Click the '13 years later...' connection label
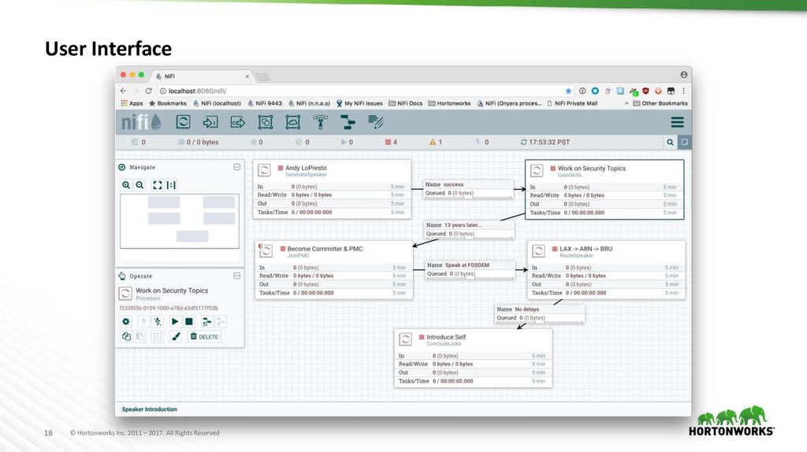 (469, 229)
